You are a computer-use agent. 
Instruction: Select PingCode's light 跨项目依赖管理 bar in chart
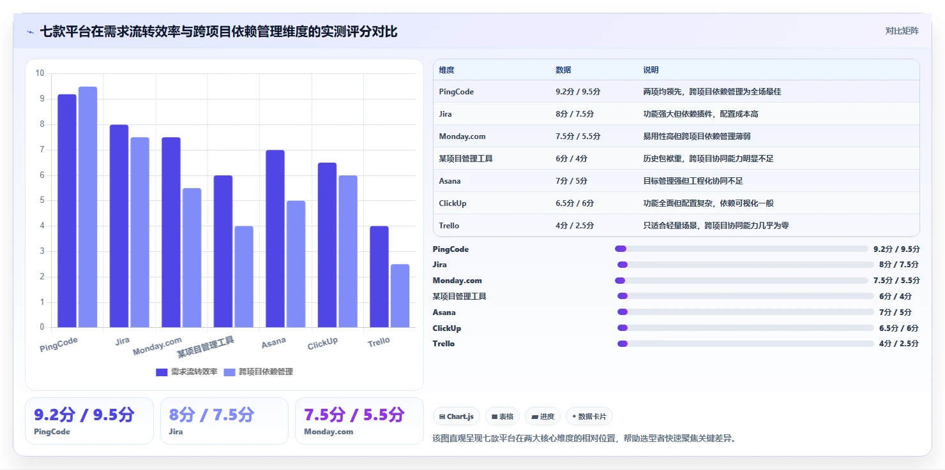coord(87,207)
